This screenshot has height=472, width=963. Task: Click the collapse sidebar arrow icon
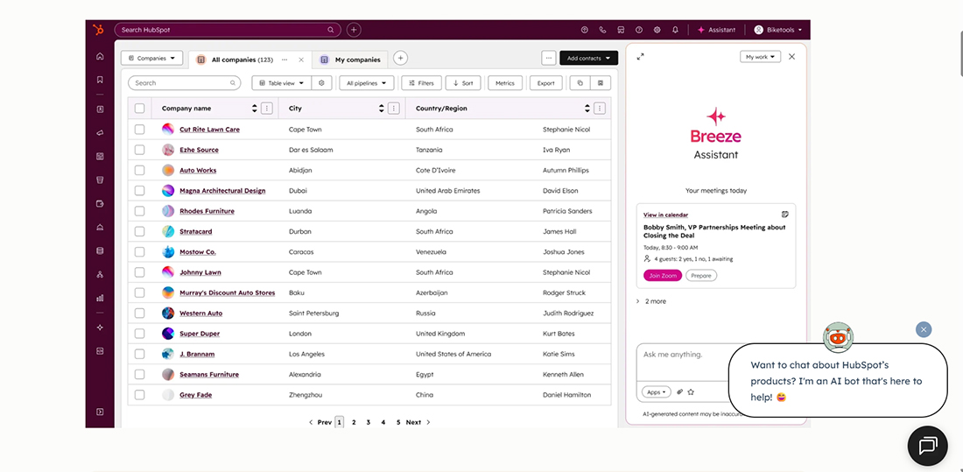pyautogui.click(x=100, y=412)
